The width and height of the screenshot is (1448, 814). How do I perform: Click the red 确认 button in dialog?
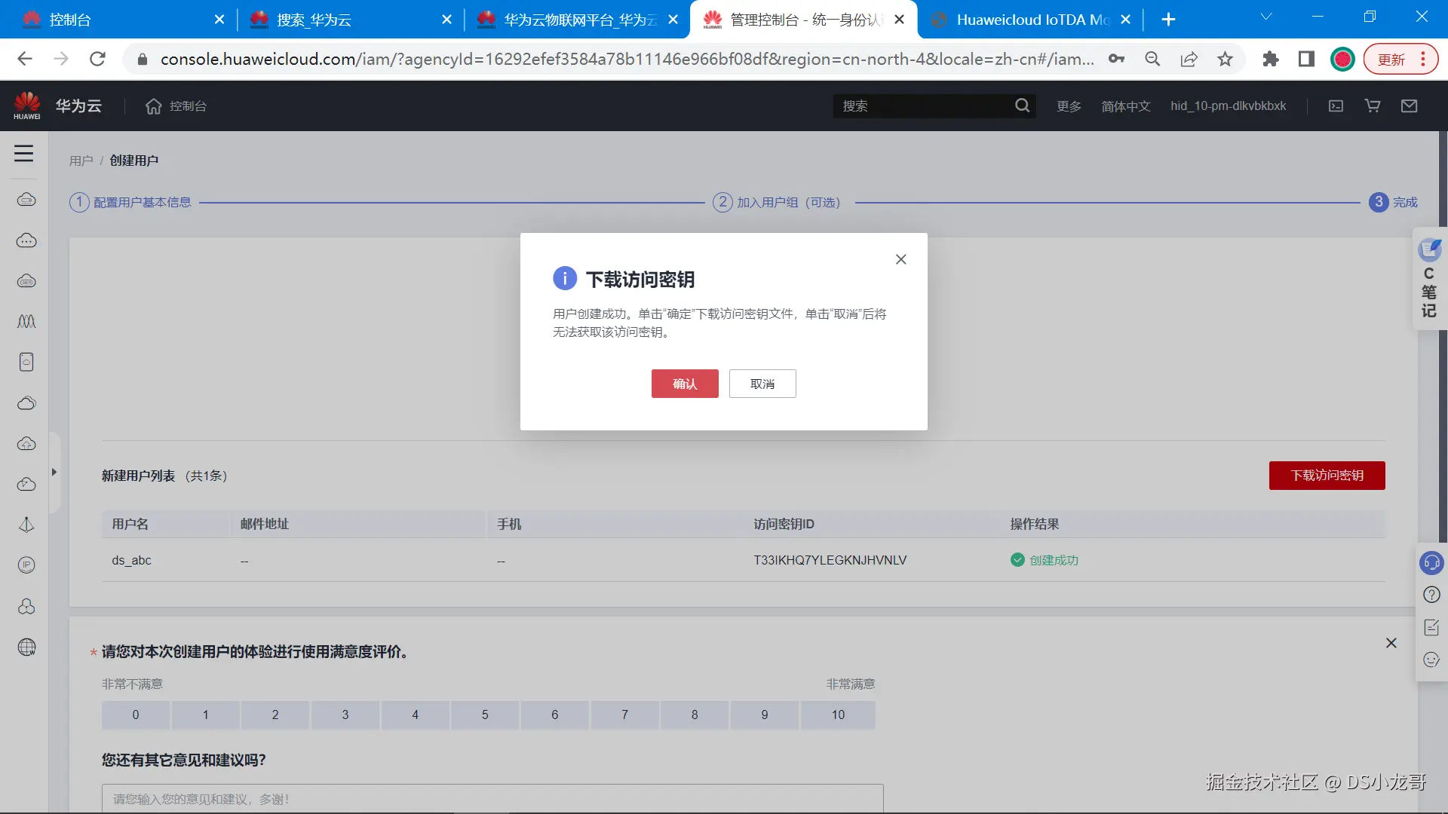tap(684, 384)
